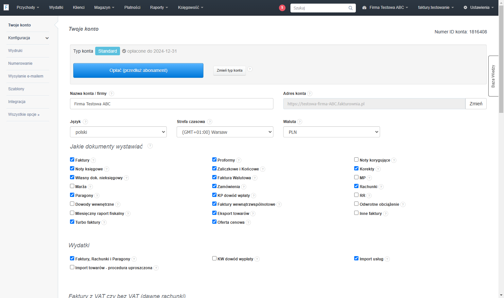Open the Waluta dropdown showing PLN
The image size is (504, 298).
coord(332,132)
